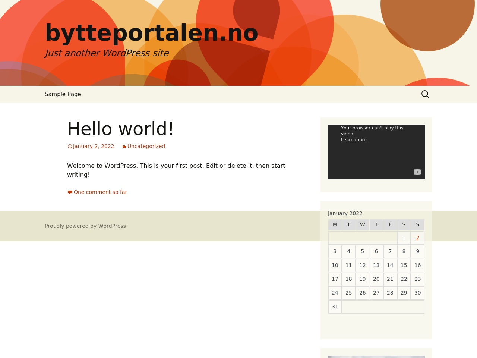Screen dimensions: 477x358
Task: Select calendar day 19
Action: (x=363, y=279)
